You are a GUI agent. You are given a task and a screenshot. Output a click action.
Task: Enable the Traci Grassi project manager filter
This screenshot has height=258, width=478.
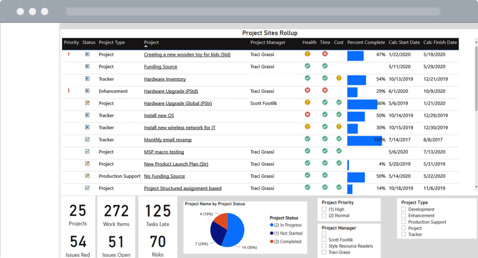(x=324, y=252)
